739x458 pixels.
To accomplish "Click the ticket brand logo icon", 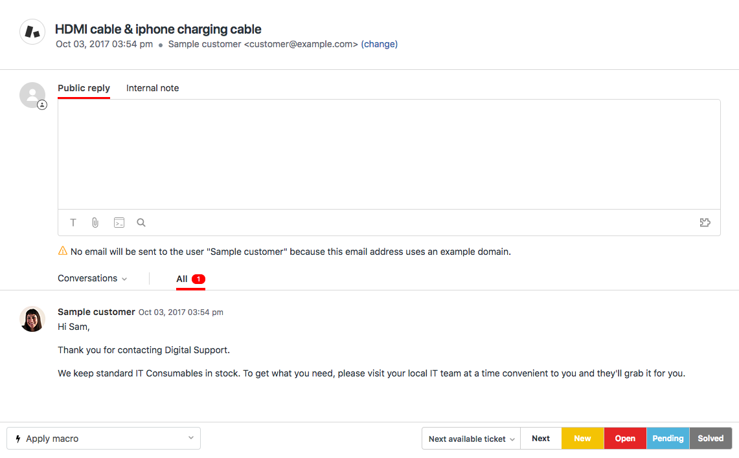I will (32, 32).
